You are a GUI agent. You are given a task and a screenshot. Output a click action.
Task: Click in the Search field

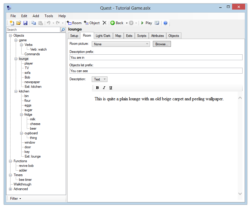click(33, 30)
